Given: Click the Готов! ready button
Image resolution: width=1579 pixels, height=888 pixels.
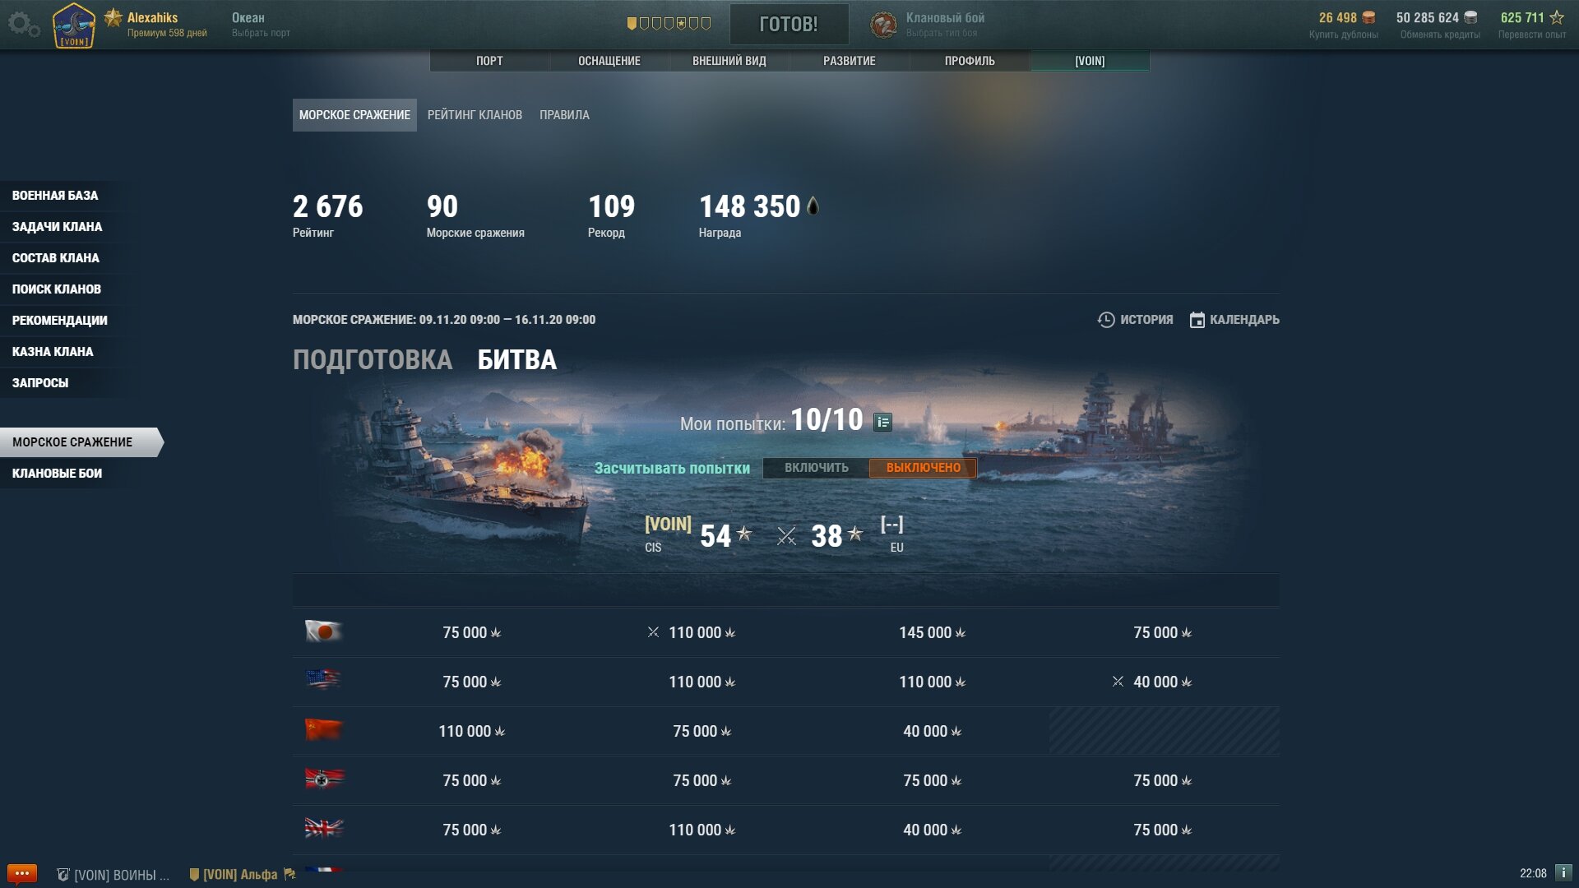Looking at the screenshot, I should (789, 24).
